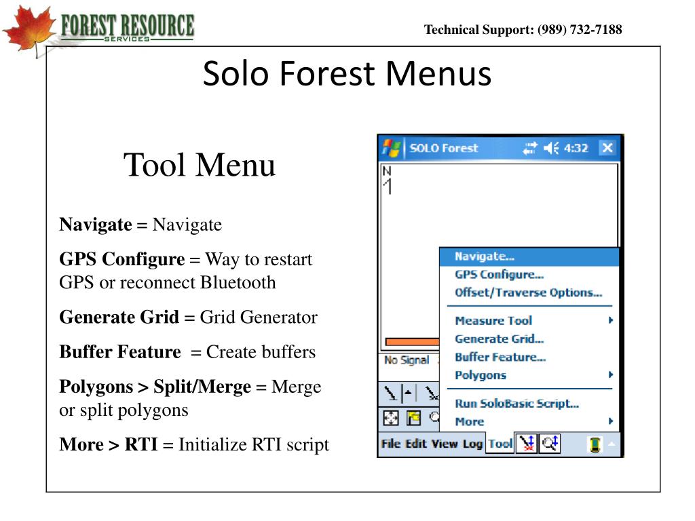Click the magnifier toolbar toggle icon
Image resolution: width=695 pixels, height=521 pixels.
coord(550,443)
